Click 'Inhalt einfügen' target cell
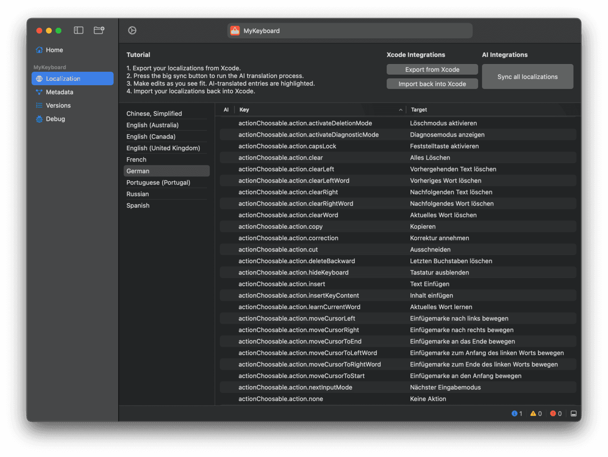 click(x=431, y=295)
